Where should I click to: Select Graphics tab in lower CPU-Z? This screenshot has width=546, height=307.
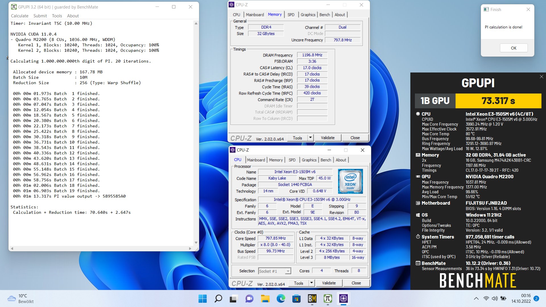point(309,160)
